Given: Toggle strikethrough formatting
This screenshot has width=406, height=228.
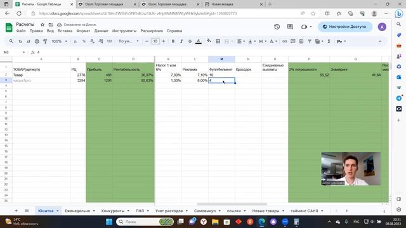Looking at the screenshot, I should coord(190,41).
